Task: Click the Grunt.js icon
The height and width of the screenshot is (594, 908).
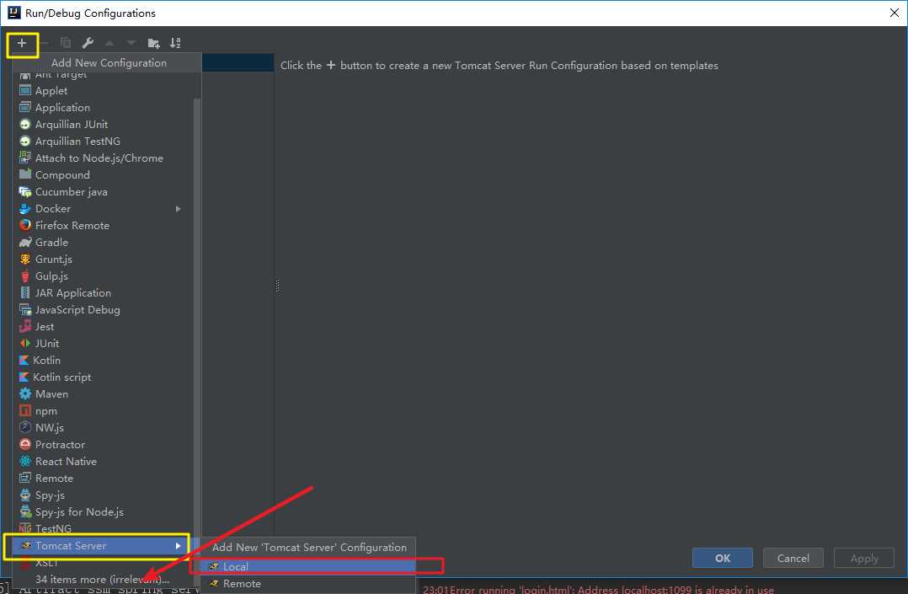Action: pyautogui.click(x=25, y=259)
